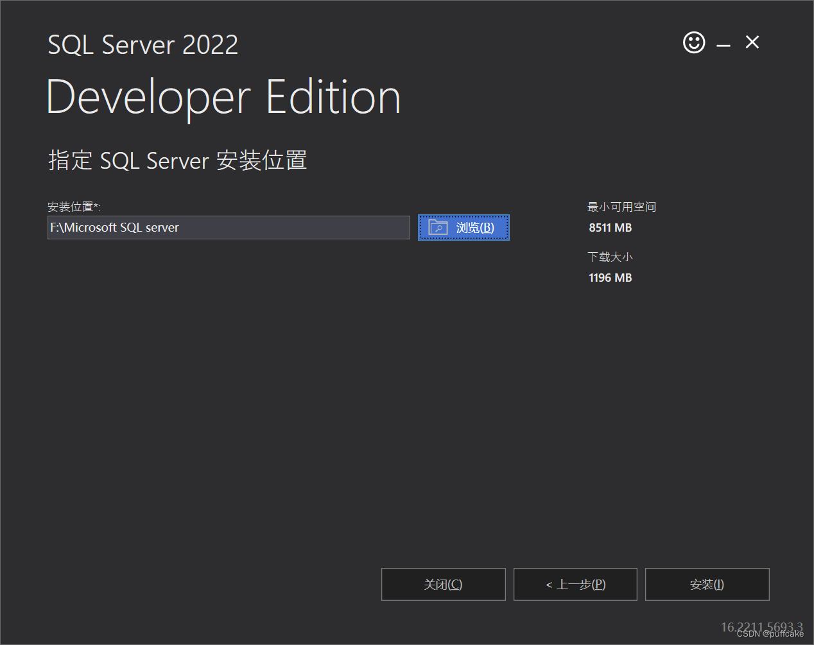The image size is (814, 645).
Task: Click the Developer Edition heading
Action: [x=223, y=98]
